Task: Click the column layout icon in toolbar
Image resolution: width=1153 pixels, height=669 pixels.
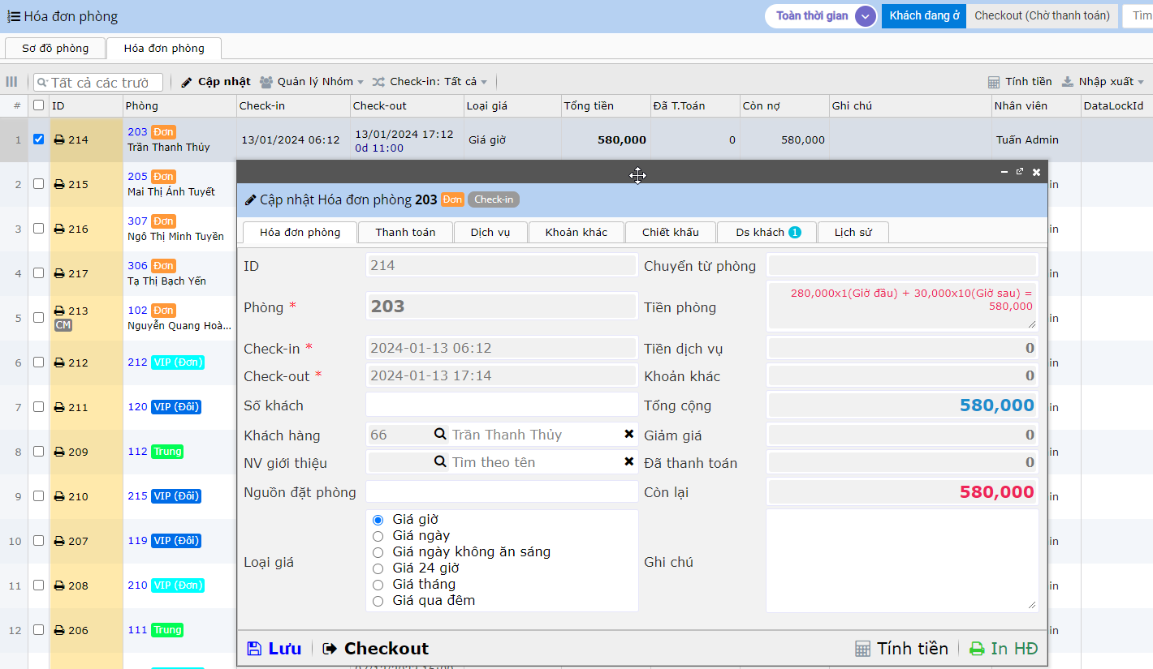Action: pyautogui.click(x=11, y=82)
